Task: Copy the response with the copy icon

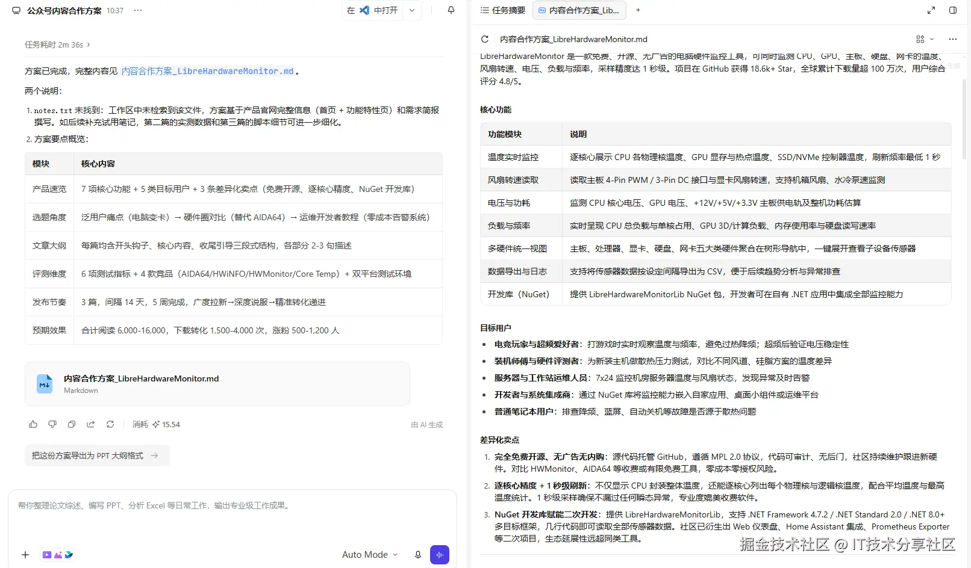Action: pos(72,424)
